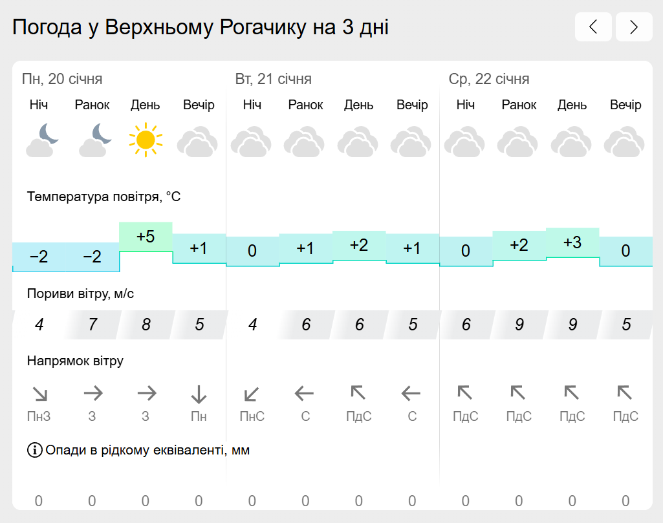Viewport: 663px width, 523px height.
Task: Click the moon-and-cloud icon for Monday night
Action: pyautogui.click(x=41, y=140)
